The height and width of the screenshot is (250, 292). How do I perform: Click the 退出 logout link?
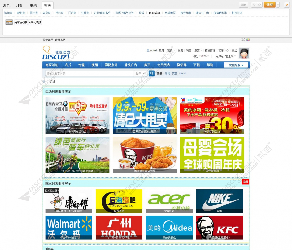[234, 50]
